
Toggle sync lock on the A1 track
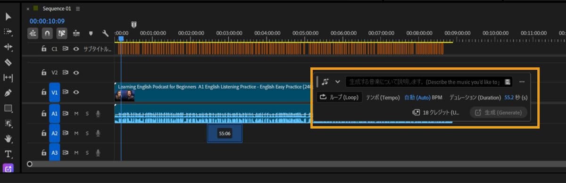click(x=66, y=114)
